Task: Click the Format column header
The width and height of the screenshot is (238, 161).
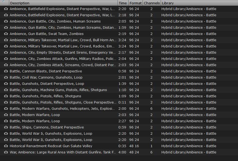Action: pyautogui.click(x=135, y=3)
